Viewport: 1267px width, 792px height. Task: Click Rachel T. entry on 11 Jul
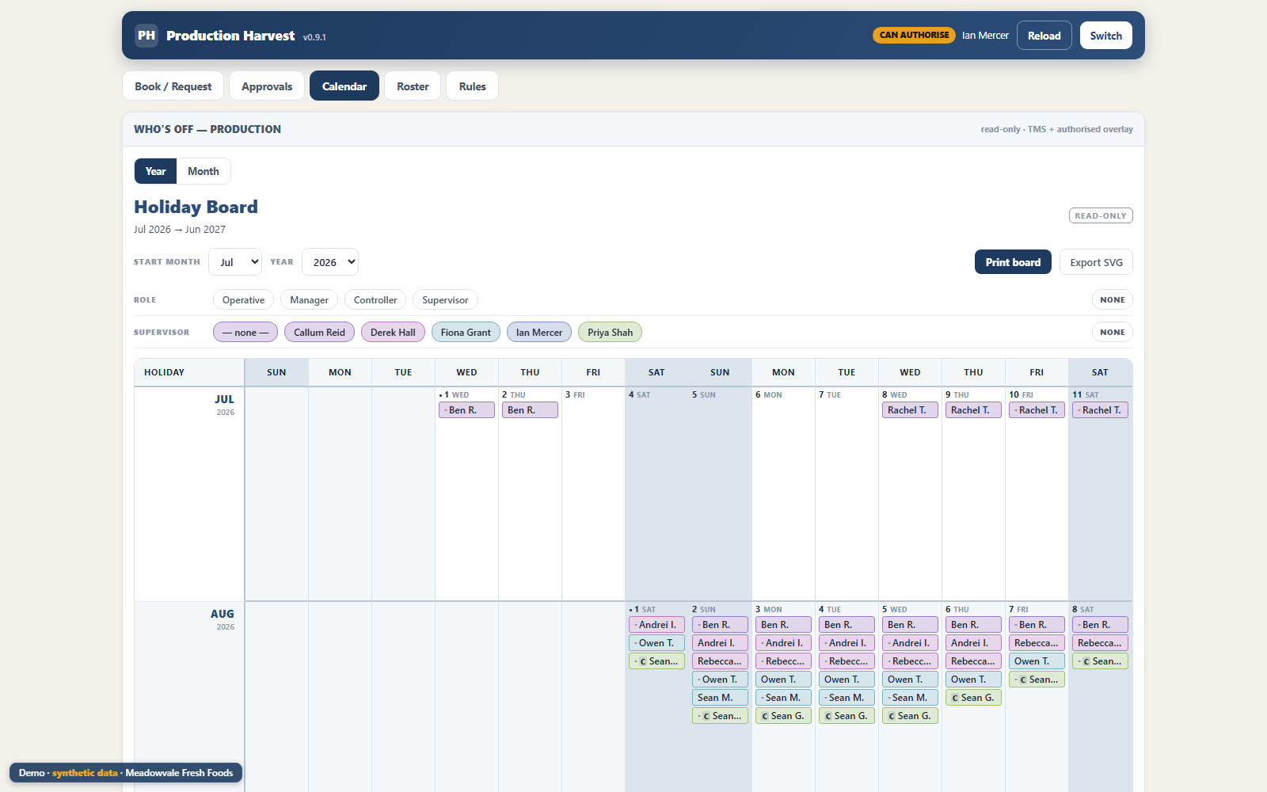point(1100,410)
